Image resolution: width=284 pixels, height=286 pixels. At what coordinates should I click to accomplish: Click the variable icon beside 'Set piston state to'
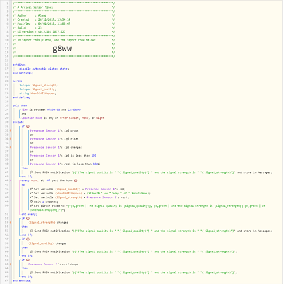(31, 206)
